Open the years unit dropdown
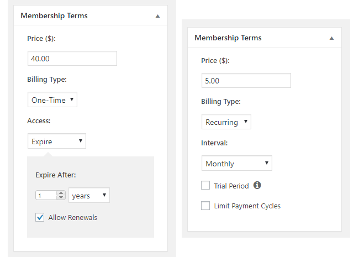359x257 pixels. [x=89, y=195]
